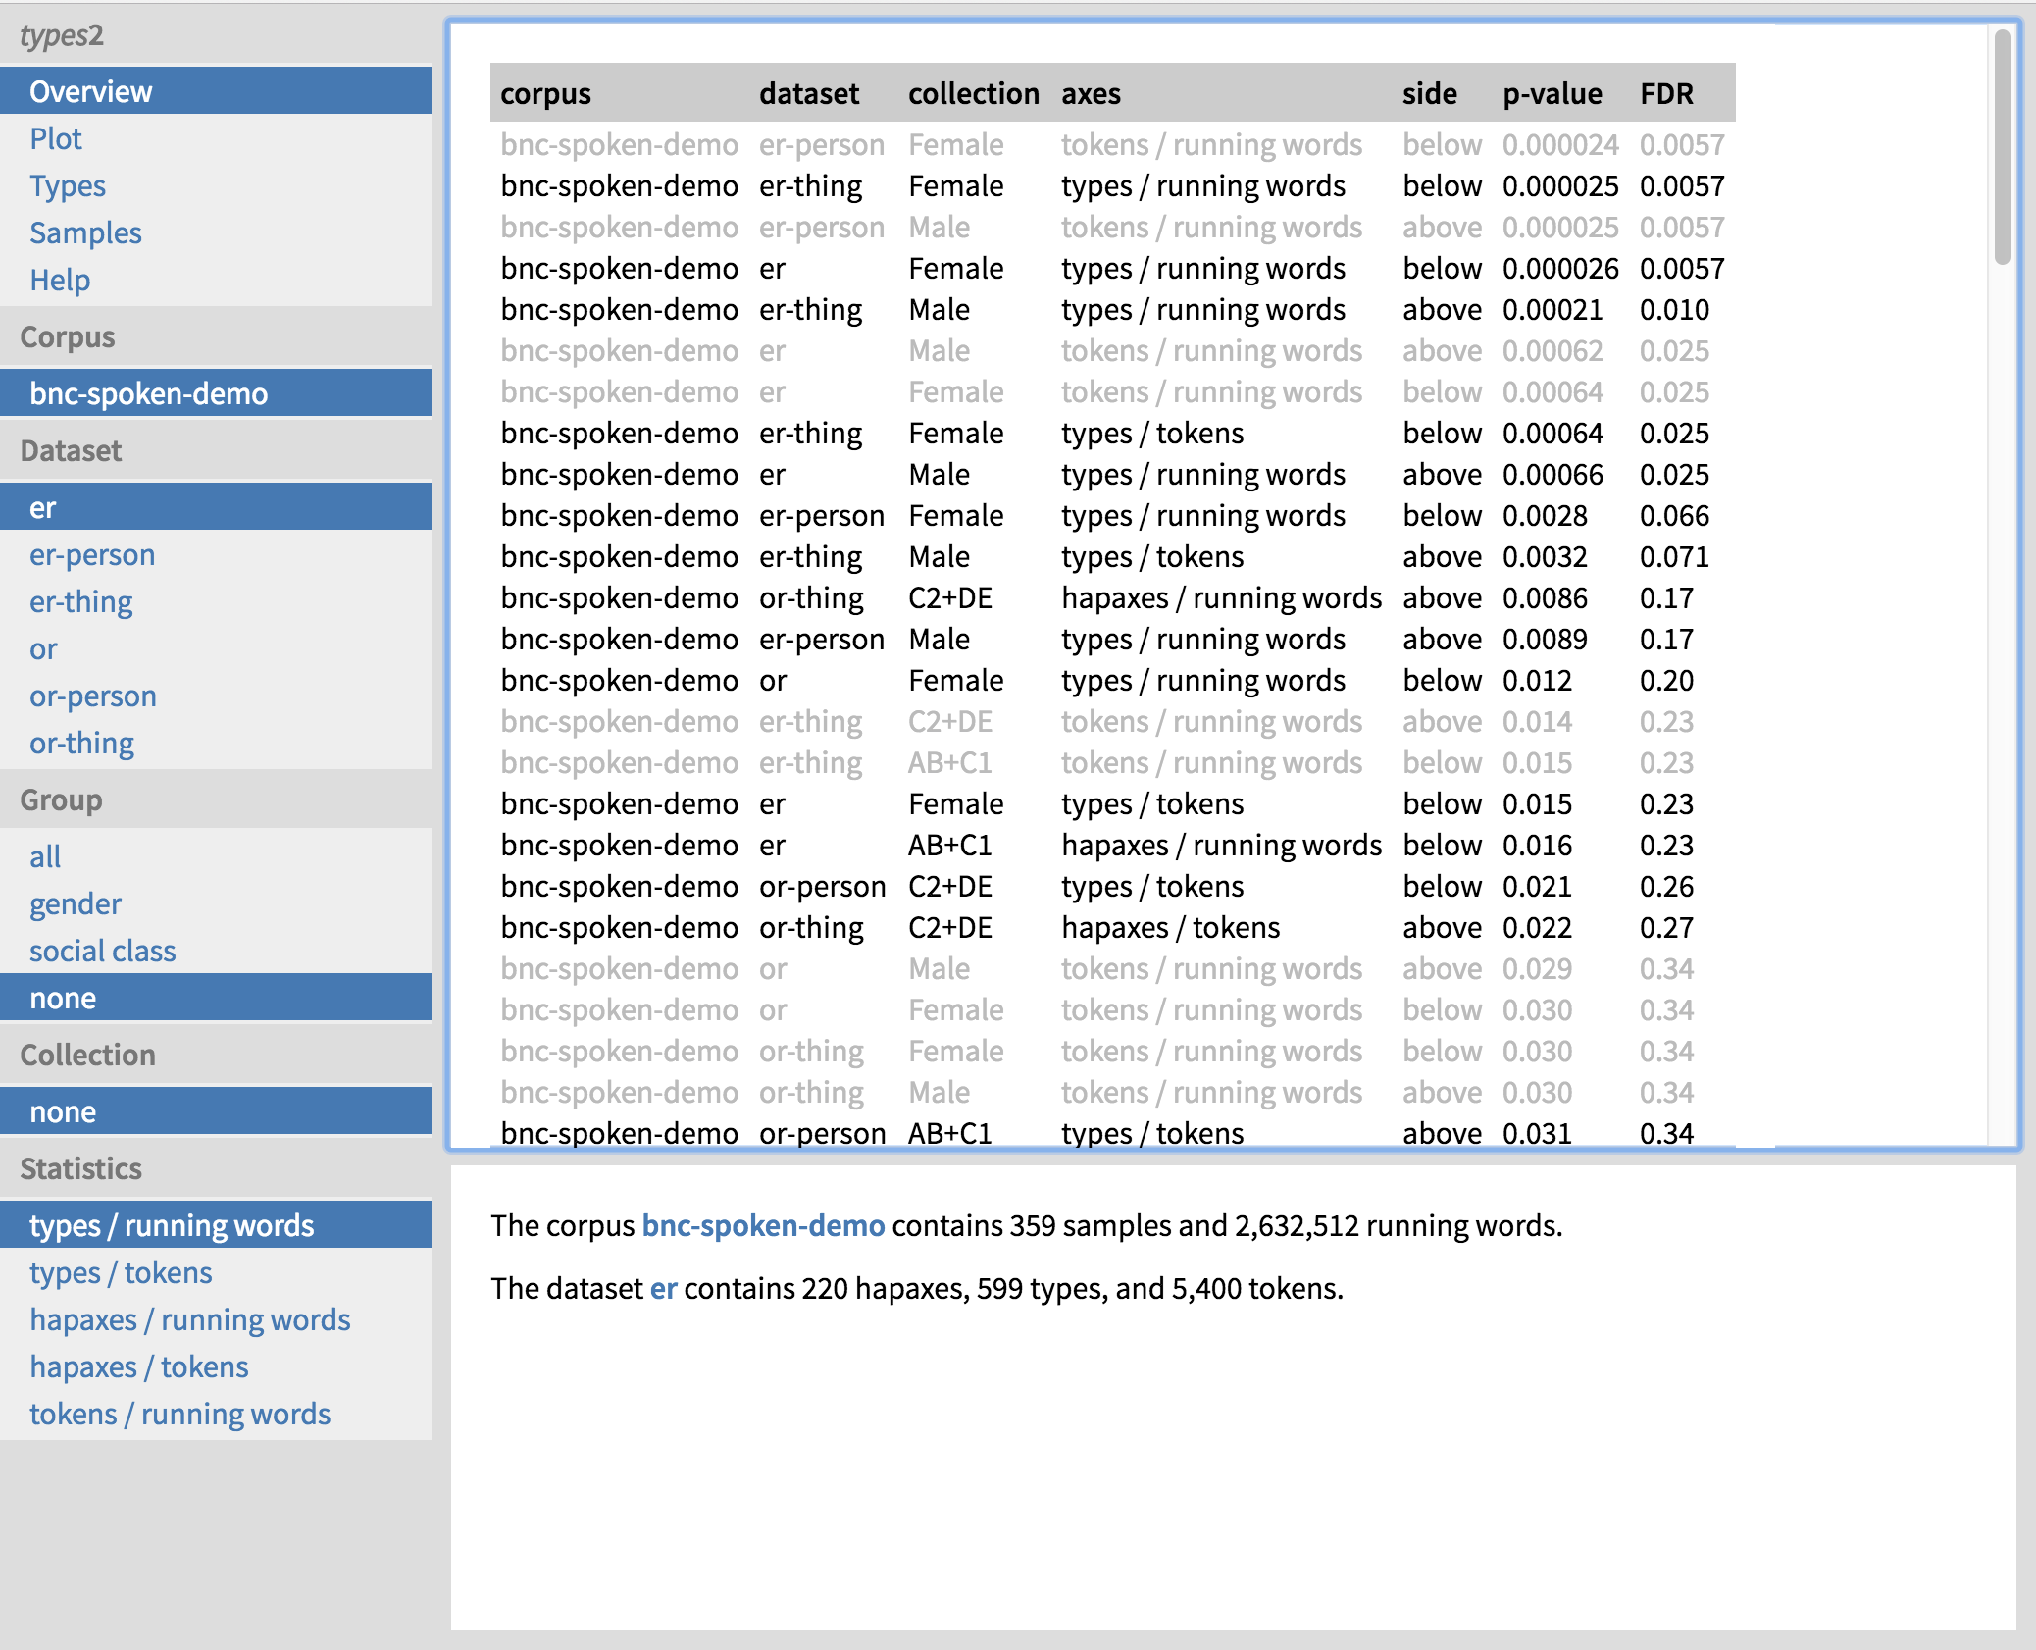Click p-value 0.0028 in er-person Female row
This screenshot has height=1650, width=2036.
point(1545,515)
